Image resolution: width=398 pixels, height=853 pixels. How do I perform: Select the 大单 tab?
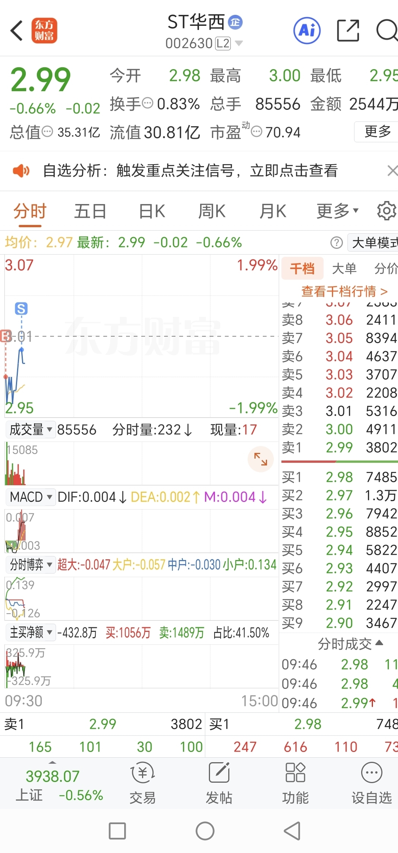tap(344, 268)
